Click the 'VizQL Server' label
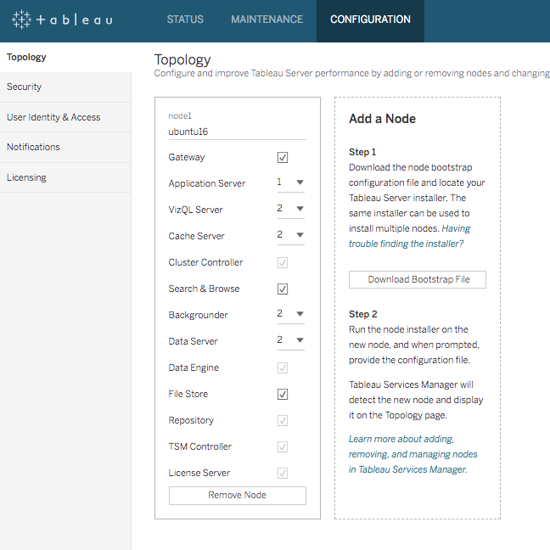550x550 pixels. (x=196, y=210)
